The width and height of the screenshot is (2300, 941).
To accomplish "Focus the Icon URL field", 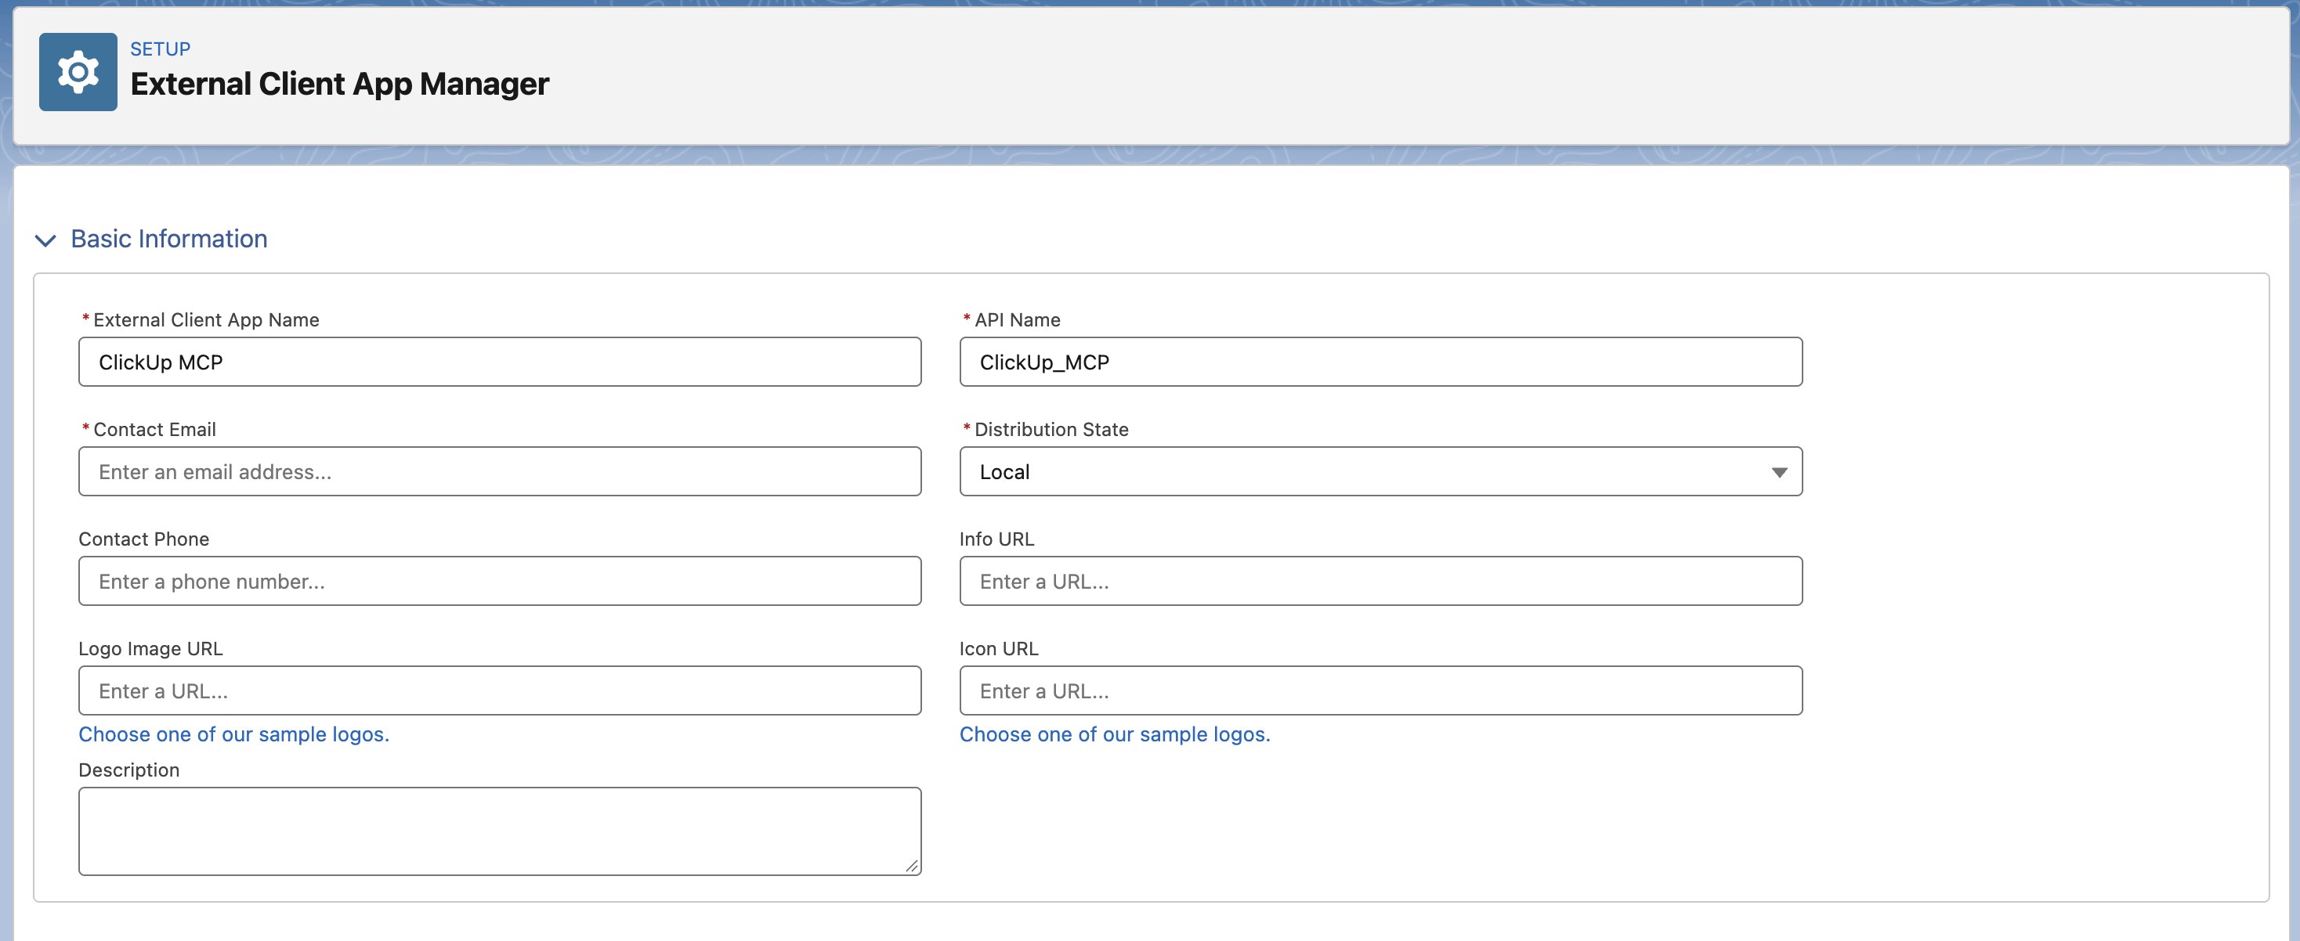I will pyautogui.click(x=1380, y=690).
